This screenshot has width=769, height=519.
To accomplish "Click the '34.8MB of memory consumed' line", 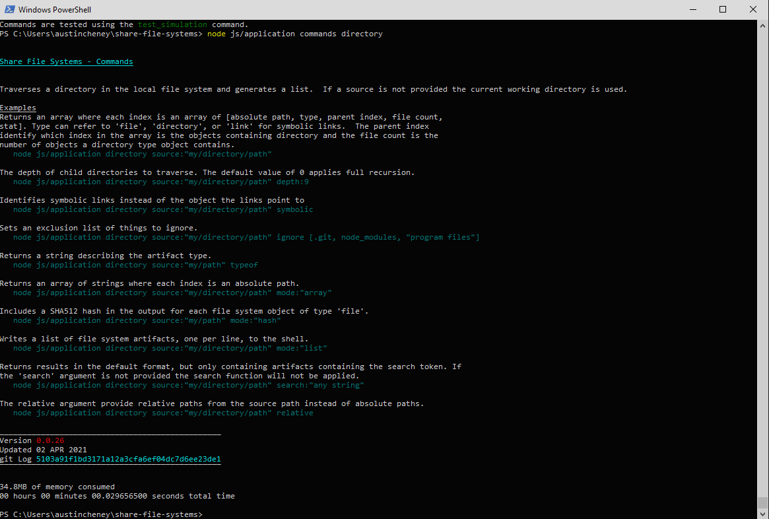I will point(57,487).
